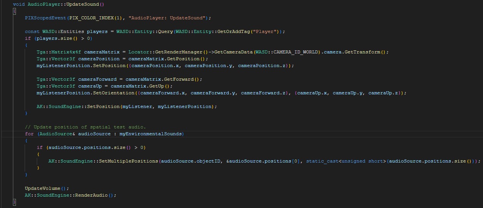Select the Matrix4x4f type name
483x208 pixels.
point(66,52)
